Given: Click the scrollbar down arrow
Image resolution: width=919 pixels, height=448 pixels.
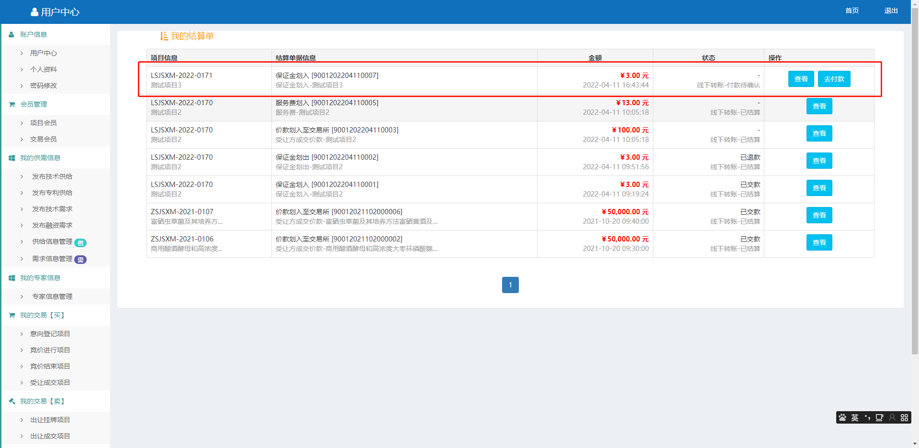Looking at the screenshot, I should click(x=915, y=444).
